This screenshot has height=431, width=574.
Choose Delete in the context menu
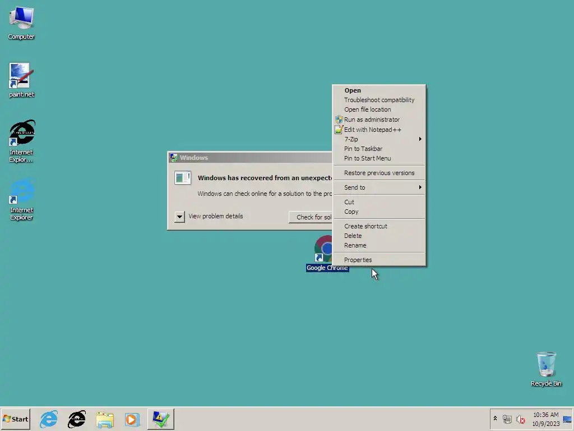(379, 236)
